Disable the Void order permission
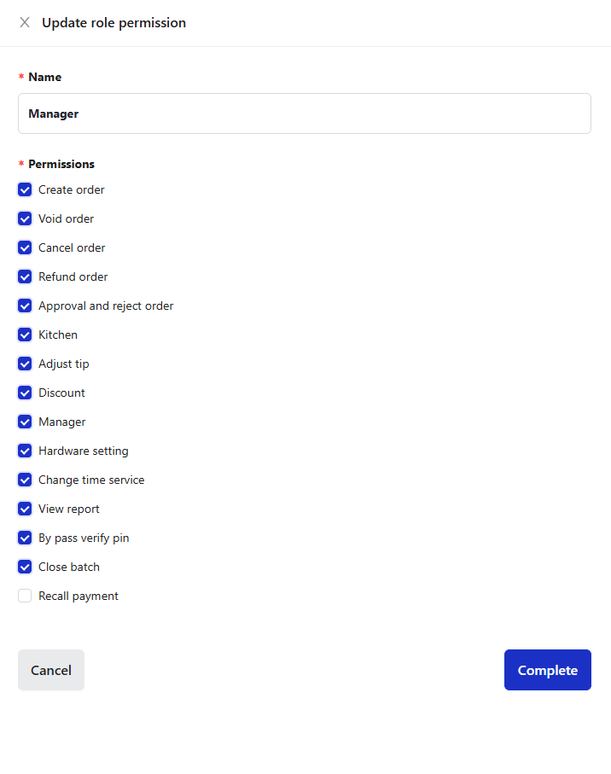Screen dimensions: 611x774 pos(24,218)
